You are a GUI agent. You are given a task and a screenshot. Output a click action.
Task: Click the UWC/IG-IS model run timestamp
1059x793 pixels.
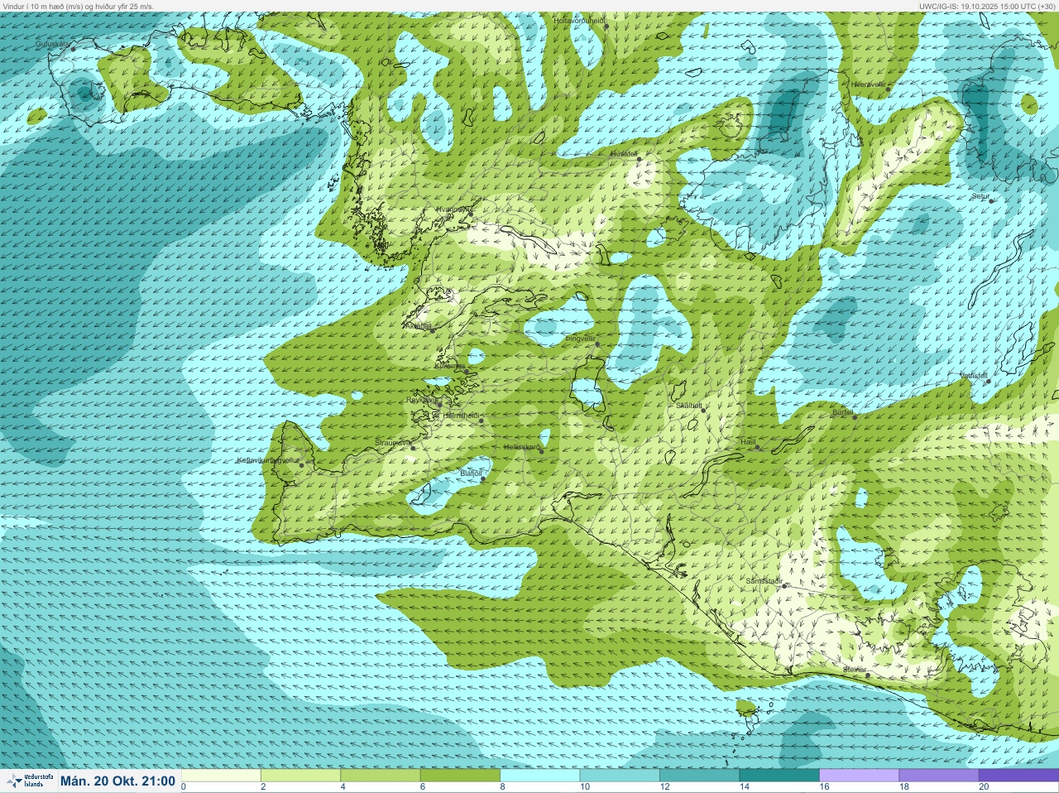coord(987,6)
